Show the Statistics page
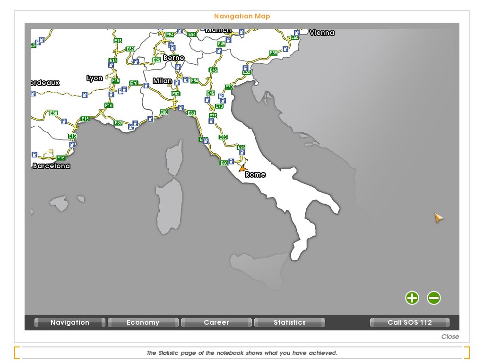484x363 pixels. tap(289, 322)
